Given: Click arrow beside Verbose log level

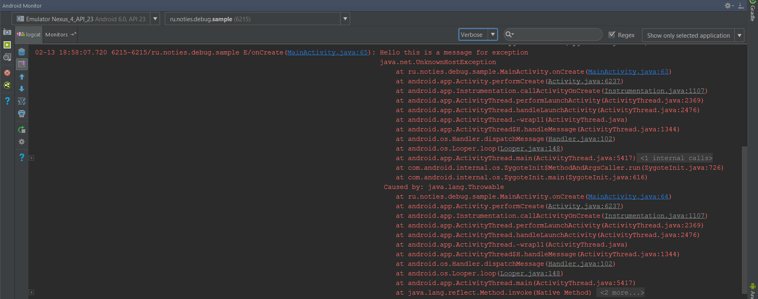Looking at the screenshot, I should click(493, 35).
